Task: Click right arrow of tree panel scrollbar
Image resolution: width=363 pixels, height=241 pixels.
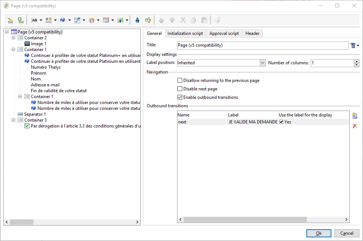Action: coord(137,222)
